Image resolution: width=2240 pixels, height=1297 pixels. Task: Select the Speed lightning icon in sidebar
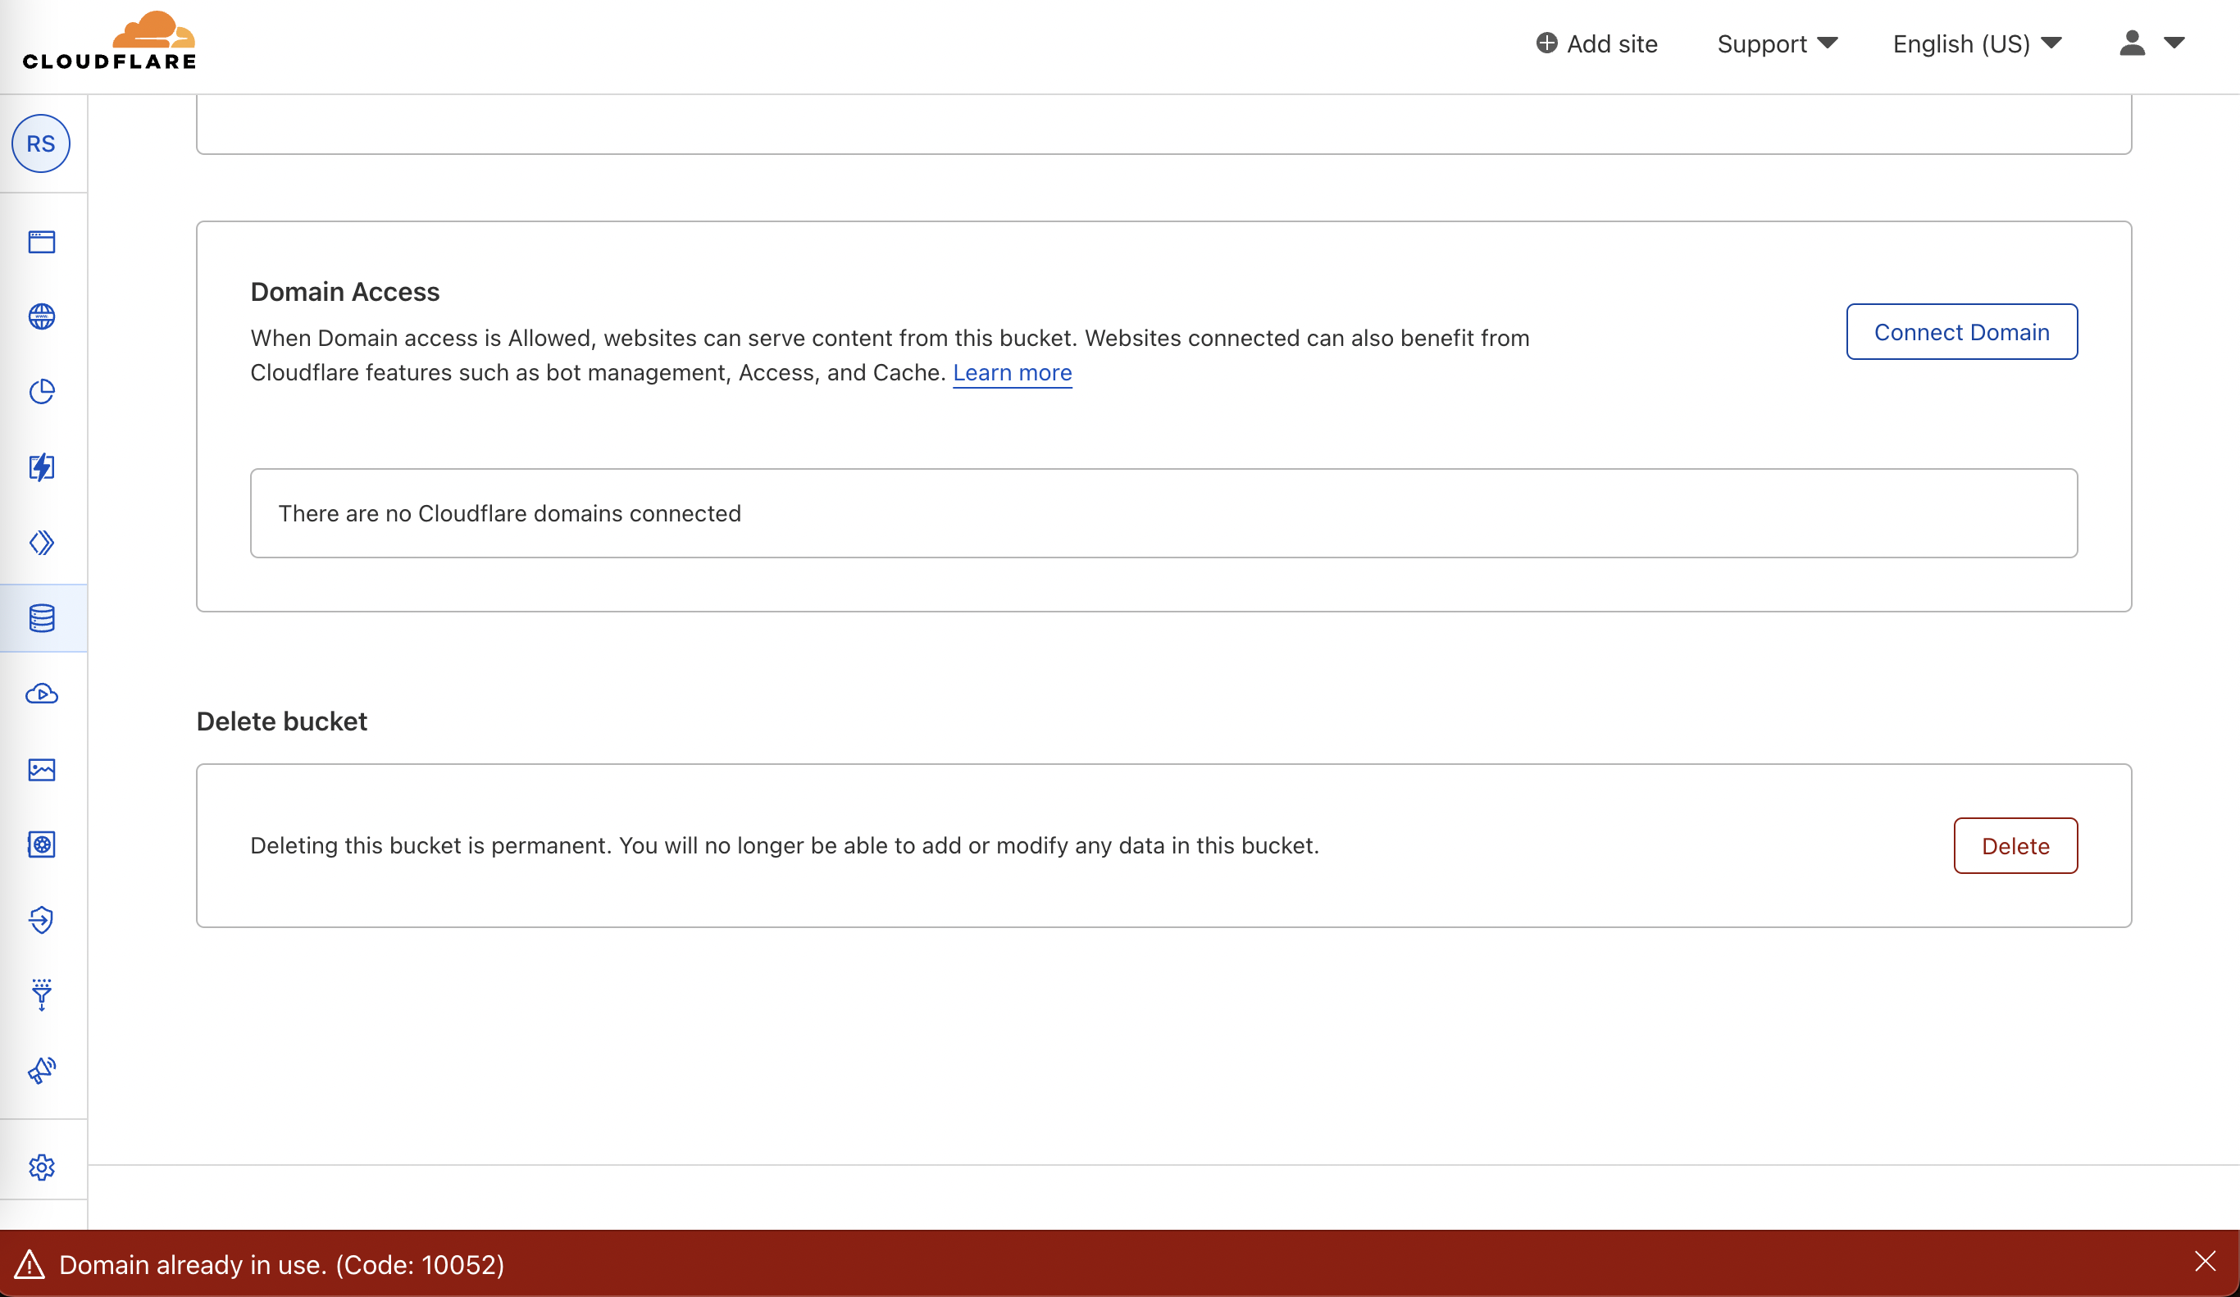tap(42, 468)
